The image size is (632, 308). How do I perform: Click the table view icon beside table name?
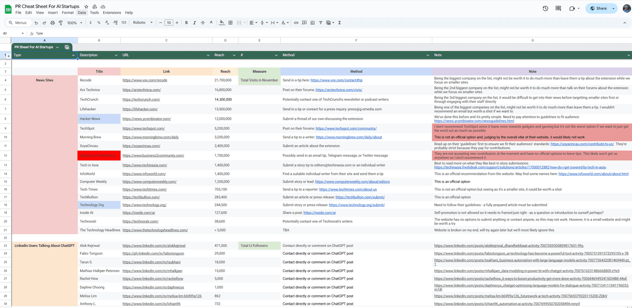click(67, 47)
